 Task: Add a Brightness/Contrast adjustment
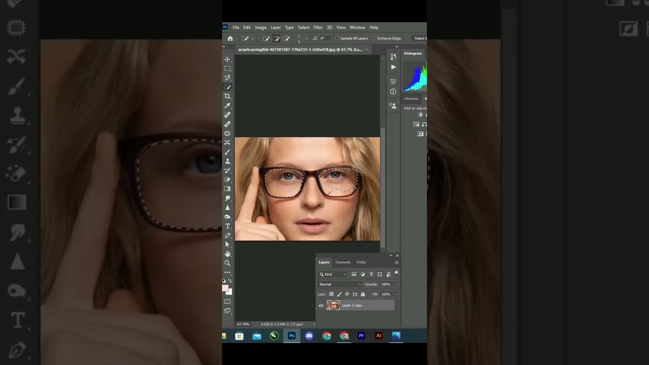coord(420,115)
